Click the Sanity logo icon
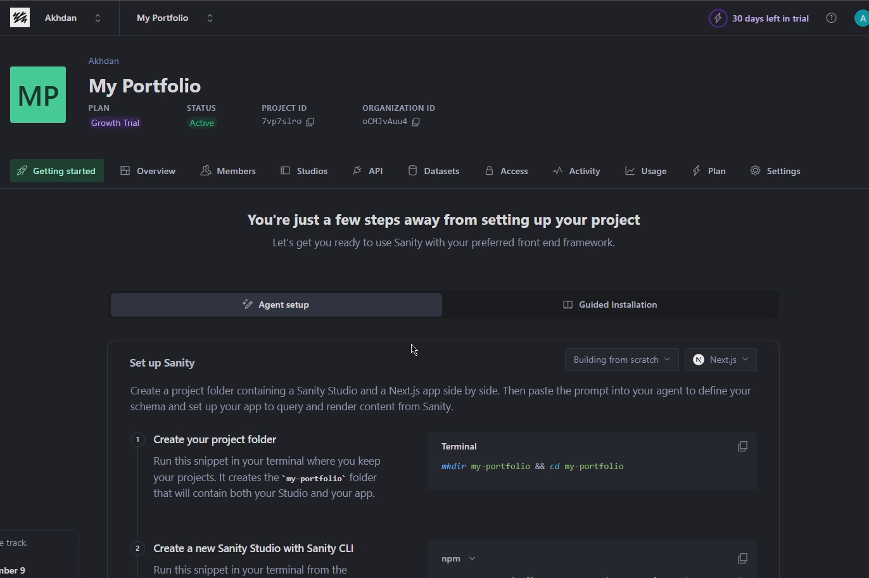This screenshot has height=578, width=869. click(20, 18)
